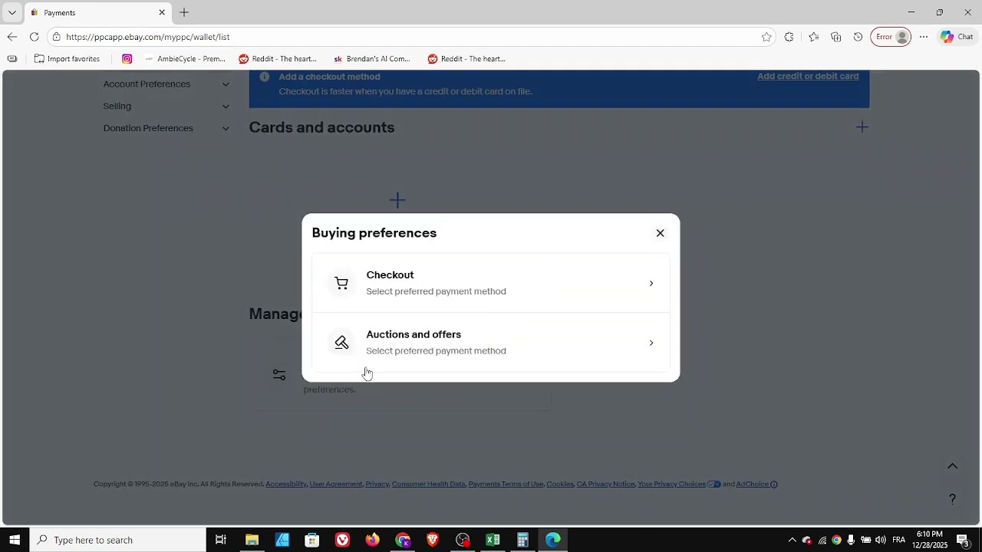Add page to favorites with star icon
Screen dimensions: 982x552
[766, 37]
